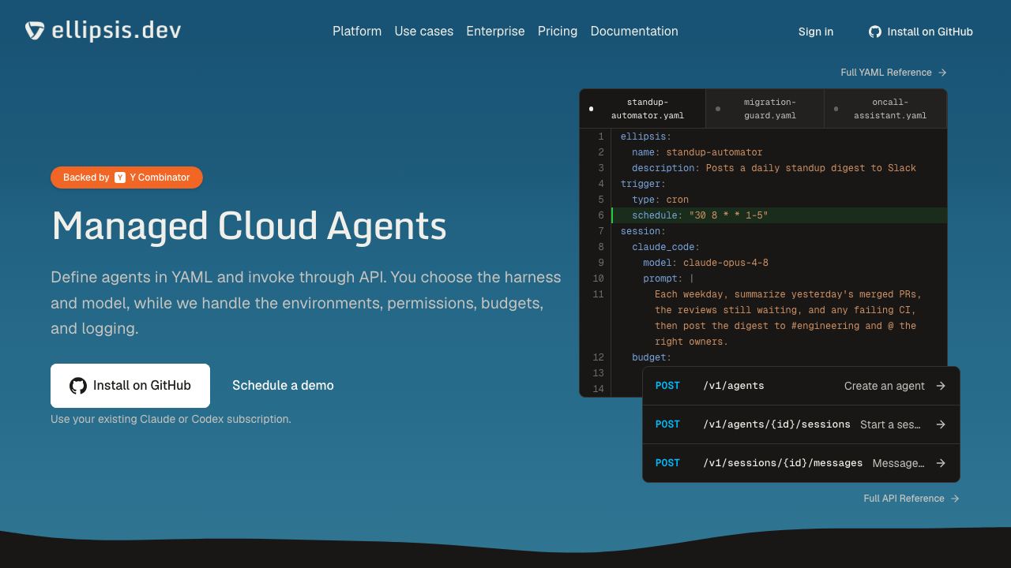This screenshot has width=1011, height=568.
Task: Click the GitHub icon in the hero button
Action: coord(78,386)
